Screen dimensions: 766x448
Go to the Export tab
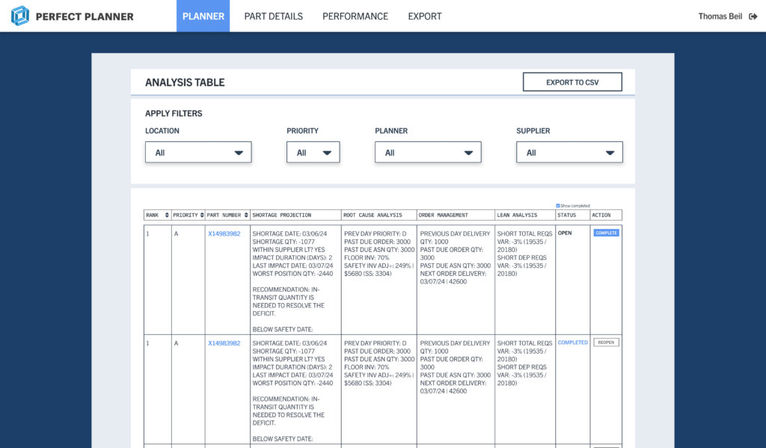(x=424, y=16)
